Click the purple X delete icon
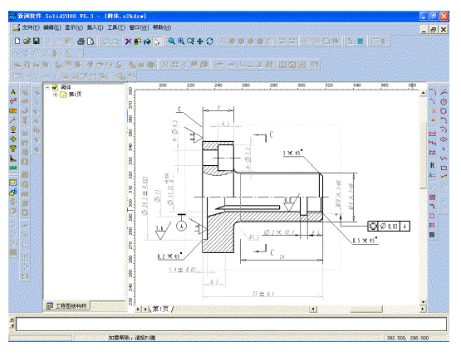461x356 pixels. pos(128,41)
